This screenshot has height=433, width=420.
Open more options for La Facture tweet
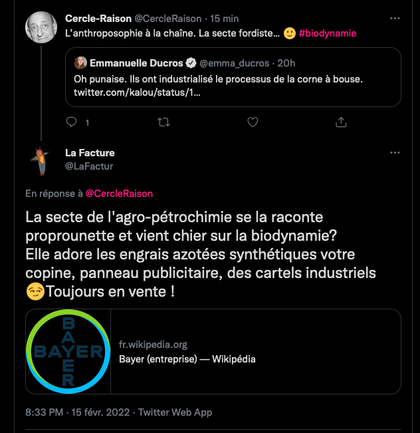395,152
